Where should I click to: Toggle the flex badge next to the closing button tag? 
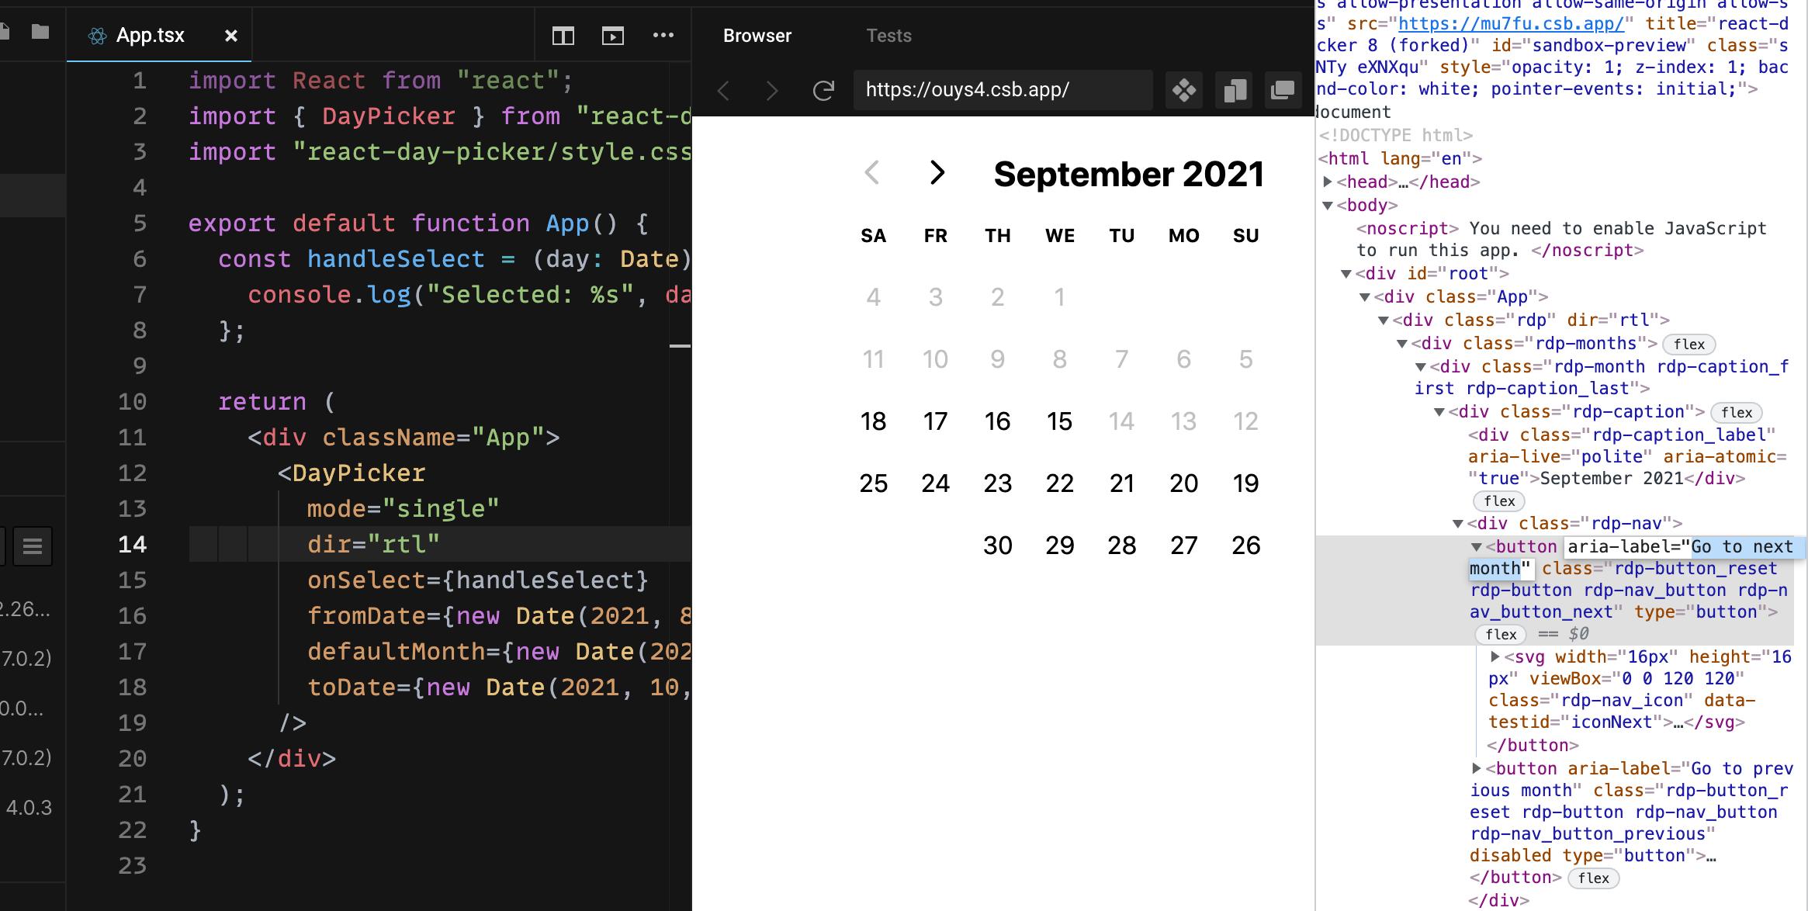click(x=1593, y=878)
